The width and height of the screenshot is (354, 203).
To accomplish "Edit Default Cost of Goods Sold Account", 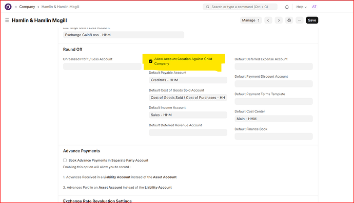I will 188,98.
